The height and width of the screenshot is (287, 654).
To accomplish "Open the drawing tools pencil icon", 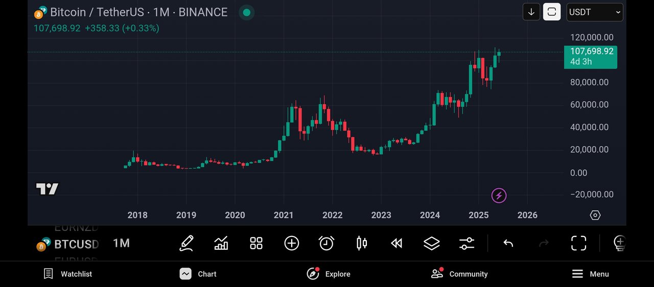I will 186,243.
